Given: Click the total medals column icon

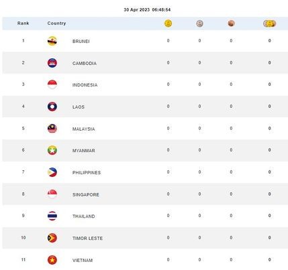Looking at the screenshot, I should [x=269, y=23].
